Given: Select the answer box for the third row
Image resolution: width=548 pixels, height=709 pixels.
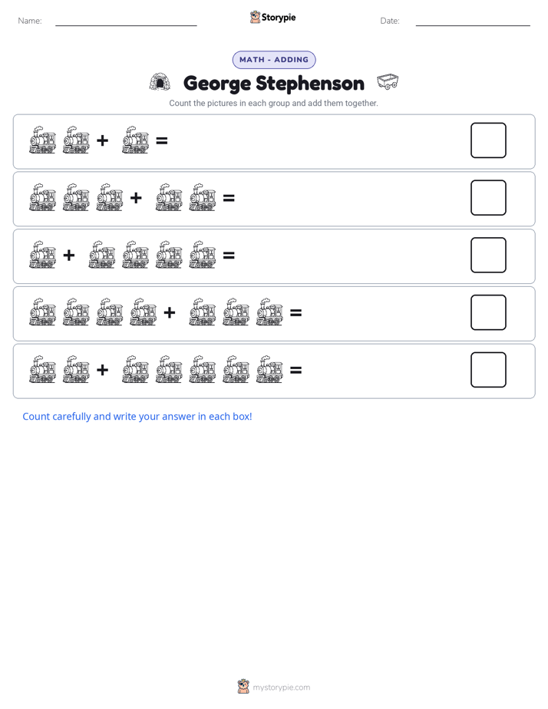Looking at the screenshot, I should [488, 255].
